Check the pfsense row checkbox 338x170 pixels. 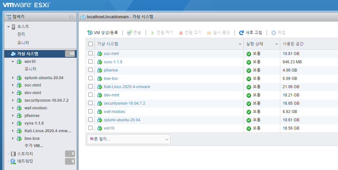pos(90,70)
